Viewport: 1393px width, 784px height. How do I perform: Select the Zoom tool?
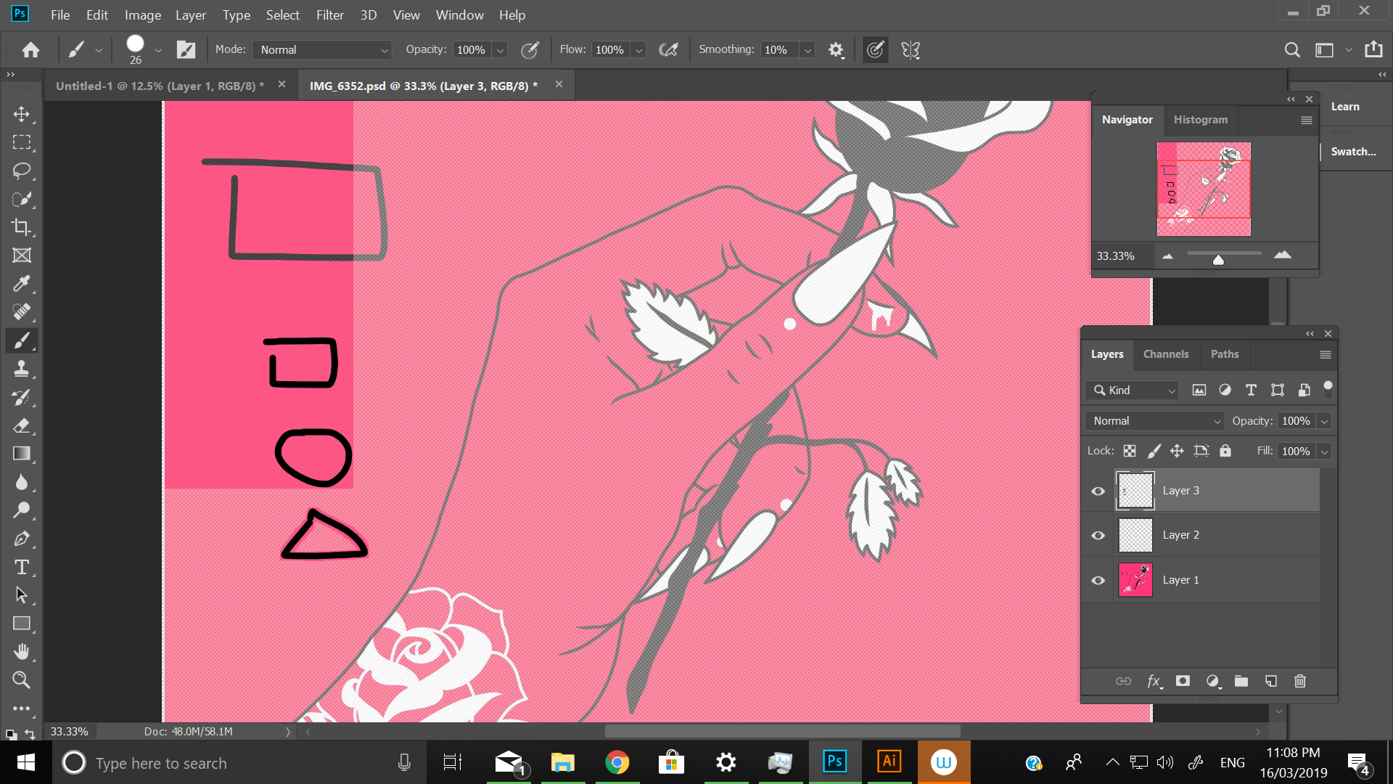pyautogui.click(x=22, y=680)
